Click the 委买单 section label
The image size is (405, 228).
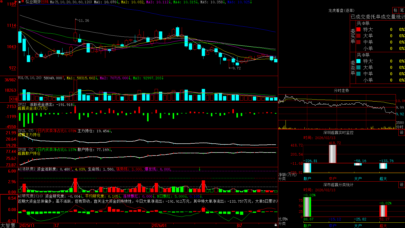point(353,36)
